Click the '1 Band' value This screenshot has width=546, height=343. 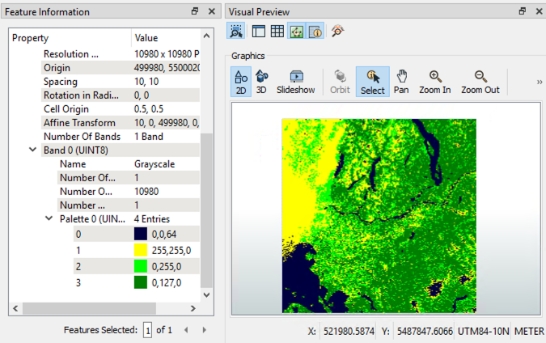pyautogui.click(x=149, y=137)
